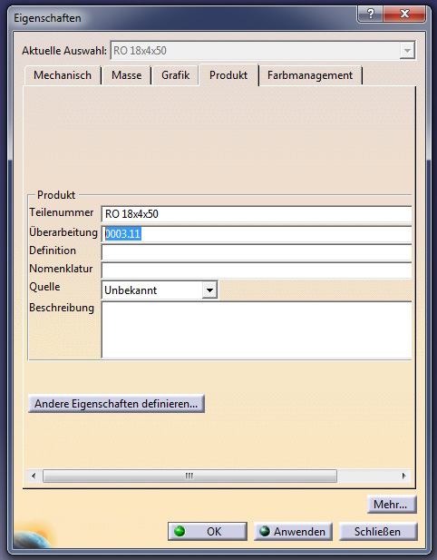Viewport: 437px width, 560px height.
Task: Click the horizontal scrollbar right arrow
Action: point(403,476)
